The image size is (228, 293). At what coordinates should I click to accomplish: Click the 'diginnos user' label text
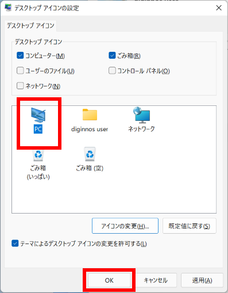pos(90,129)
